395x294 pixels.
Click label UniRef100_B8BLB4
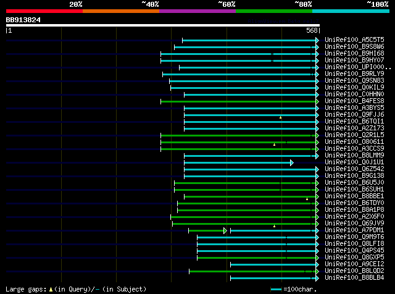pos(354,278)
